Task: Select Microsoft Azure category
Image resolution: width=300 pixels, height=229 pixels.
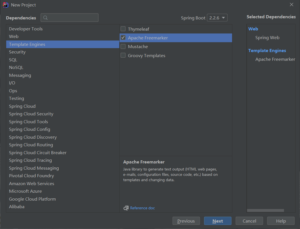Action: click(63, 191)
